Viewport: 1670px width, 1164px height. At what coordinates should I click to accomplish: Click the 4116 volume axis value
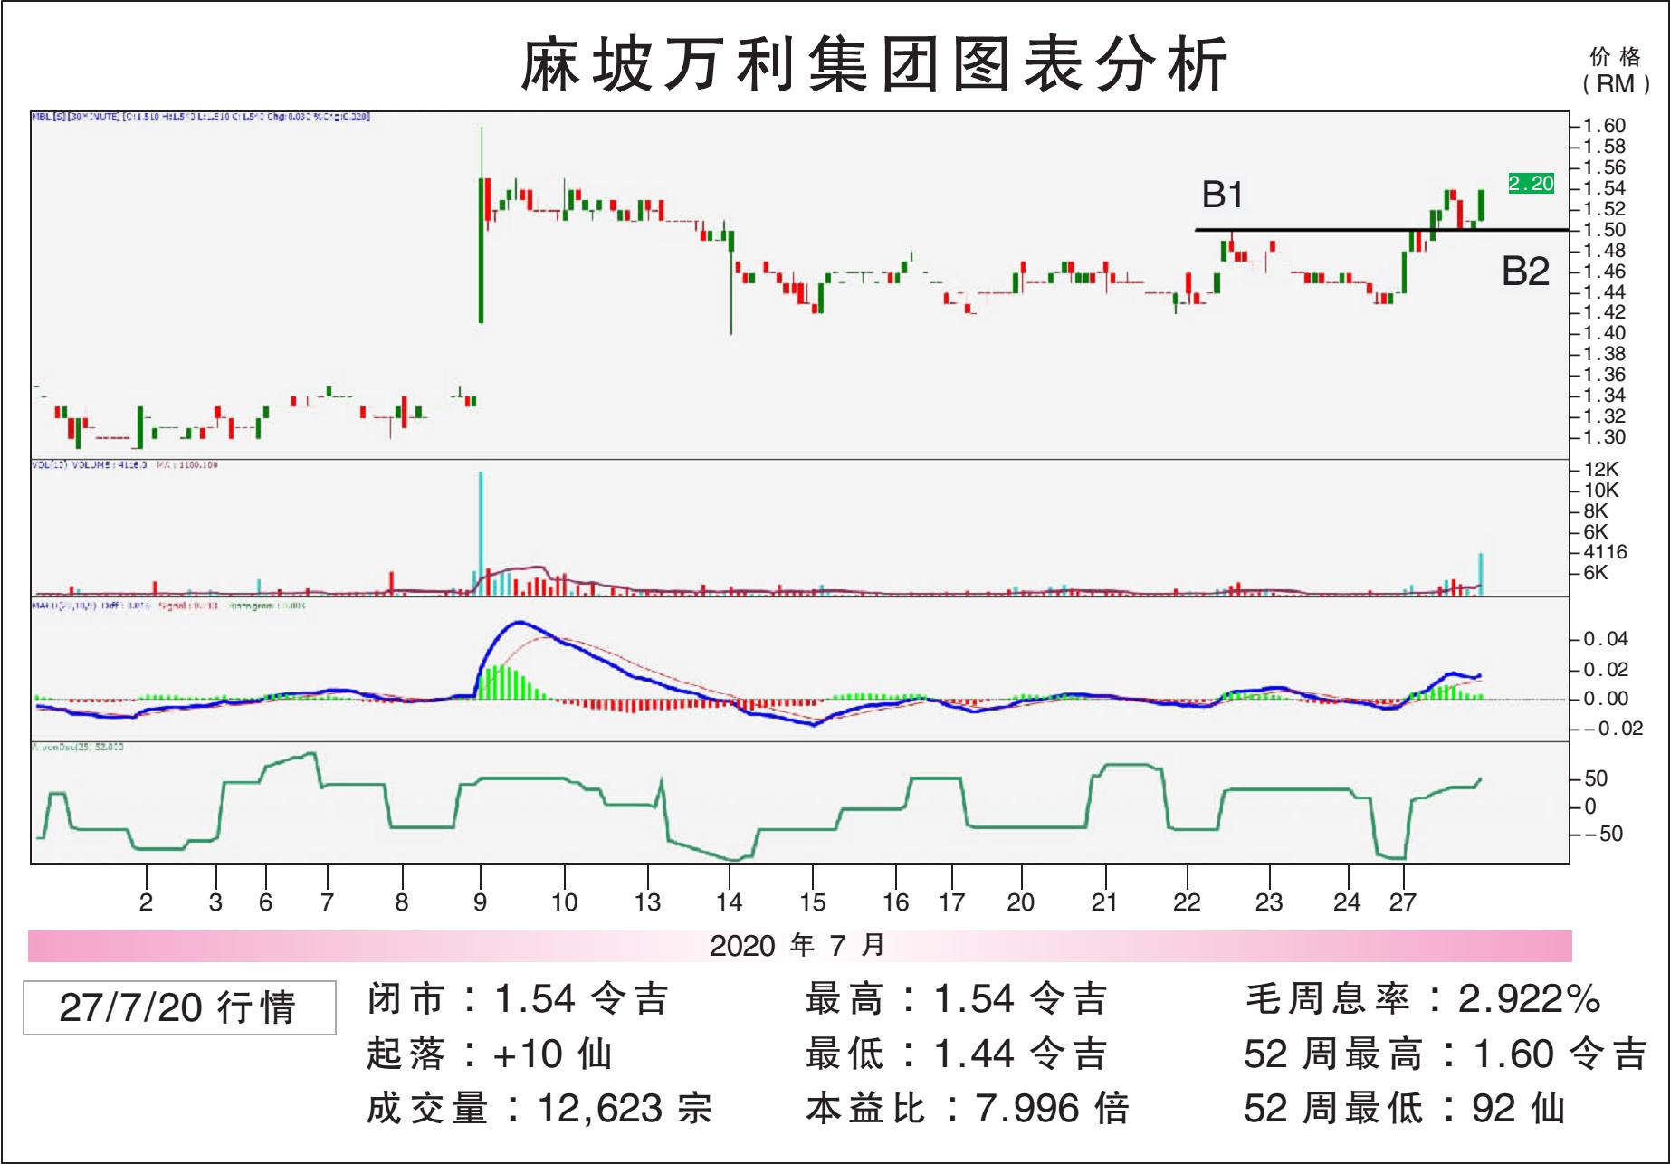click(1605, 552)
